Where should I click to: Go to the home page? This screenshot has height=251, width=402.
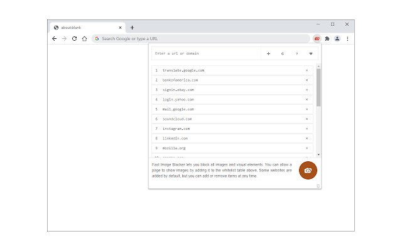pyautogui.click(x=84, y=39)
